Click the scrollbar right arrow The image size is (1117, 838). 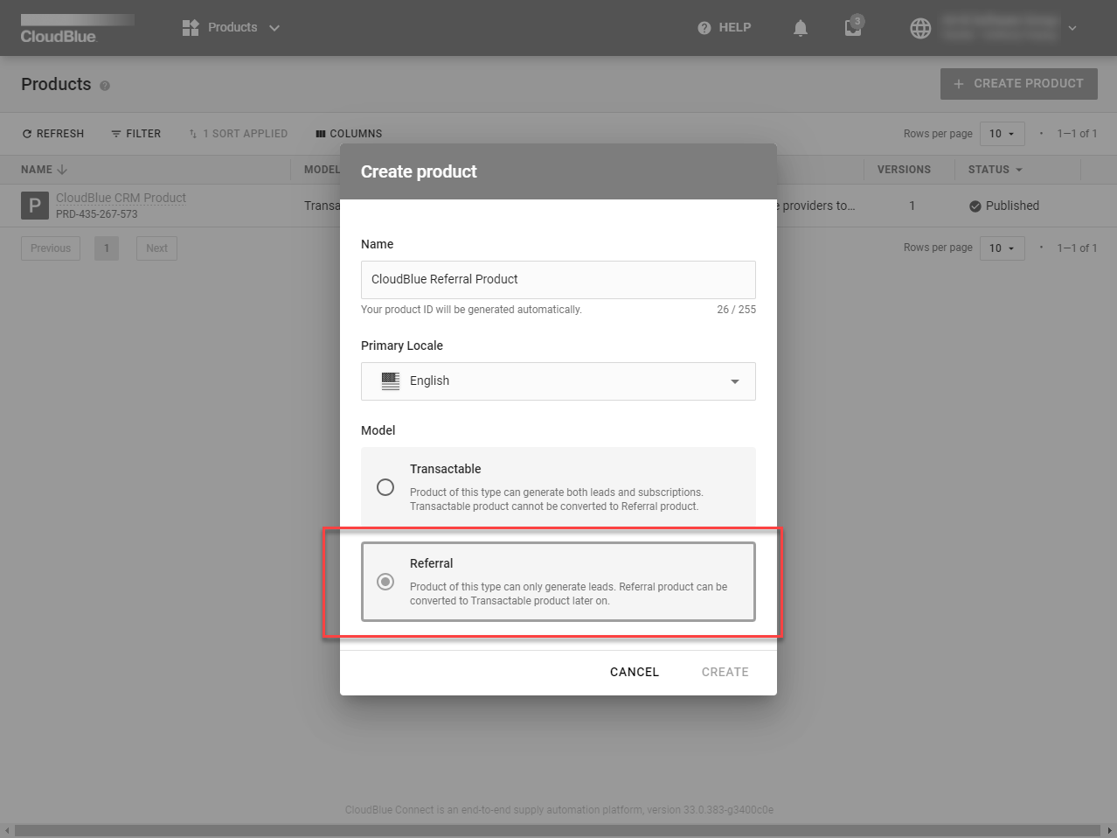pos(1110,830)
